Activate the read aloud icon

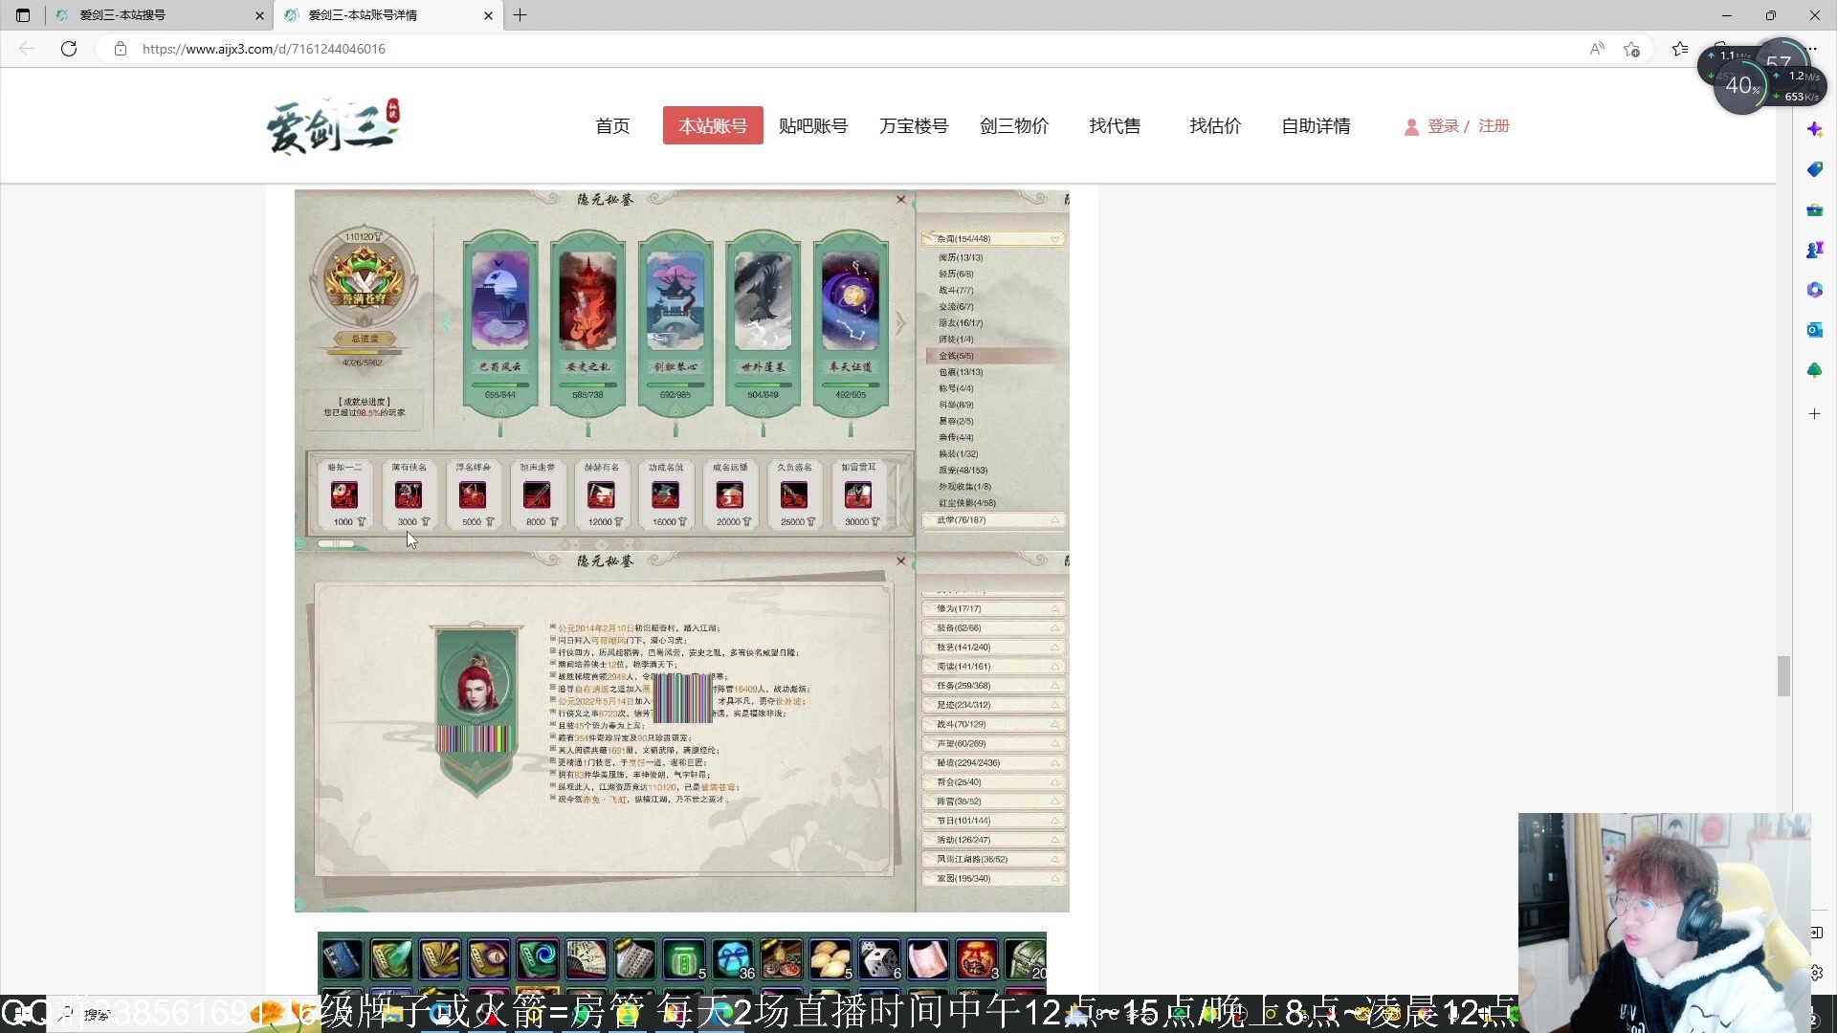coord(1597,49)
